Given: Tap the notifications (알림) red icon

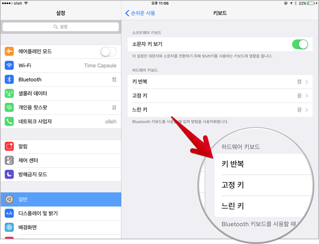Looking at the screenshot, I should click(9, 146).
